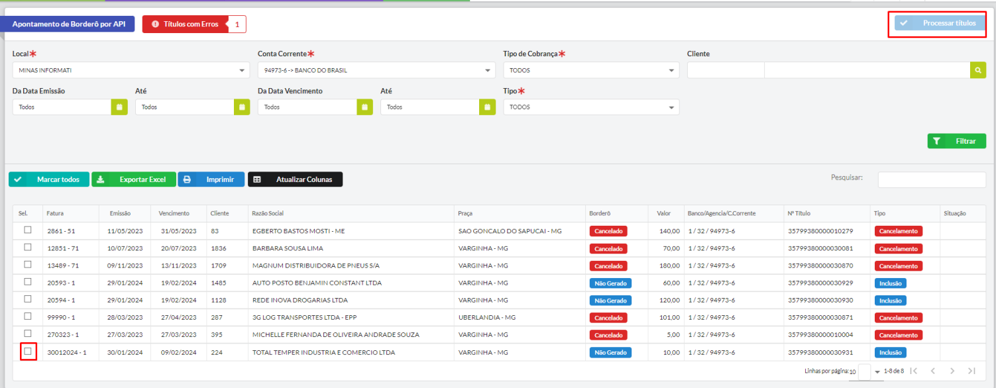Open the Tipo de Cobrança dropdown
996x388 pixels.
coord(591,70)
